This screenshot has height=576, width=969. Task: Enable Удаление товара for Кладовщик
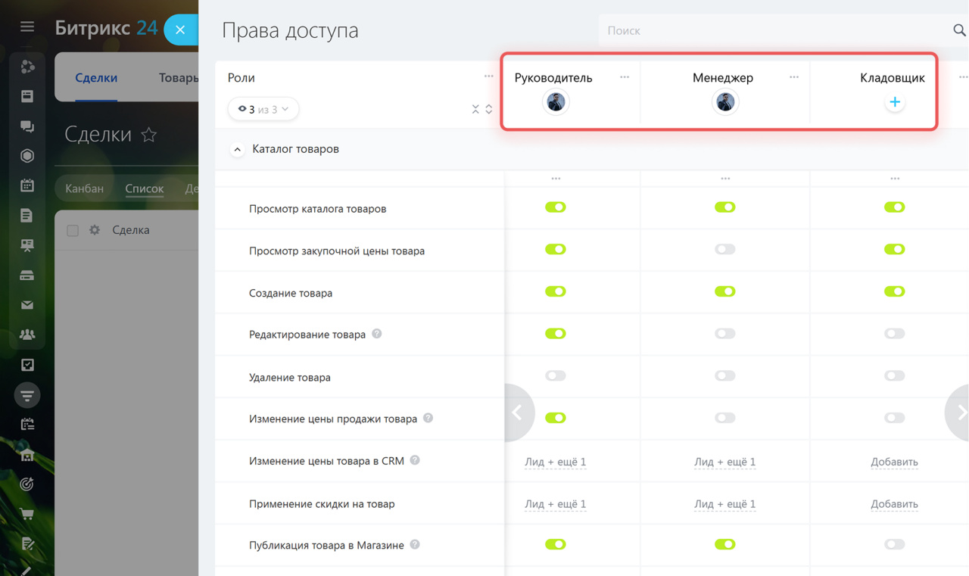[x=895, y=376]
